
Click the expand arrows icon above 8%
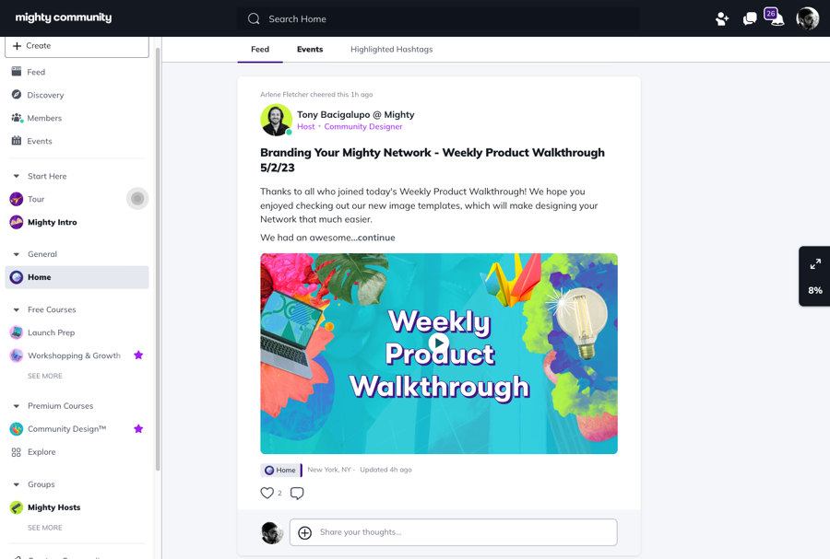(815, 263)
